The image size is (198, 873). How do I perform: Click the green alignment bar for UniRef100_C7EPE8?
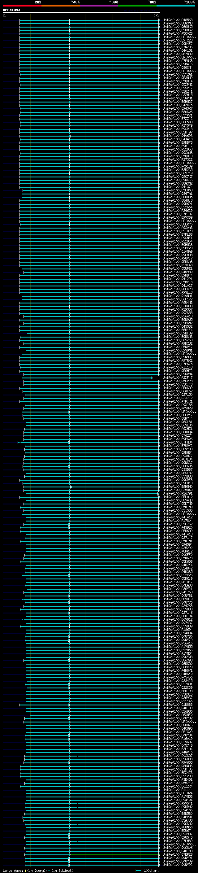[x=114, y=855]
